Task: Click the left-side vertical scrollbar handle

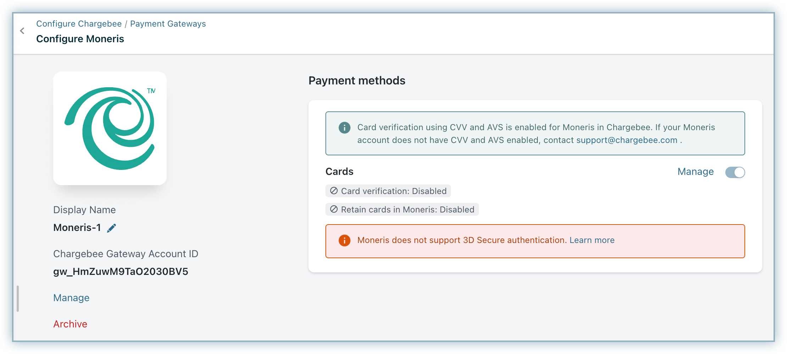Action: tap(18, 299)
